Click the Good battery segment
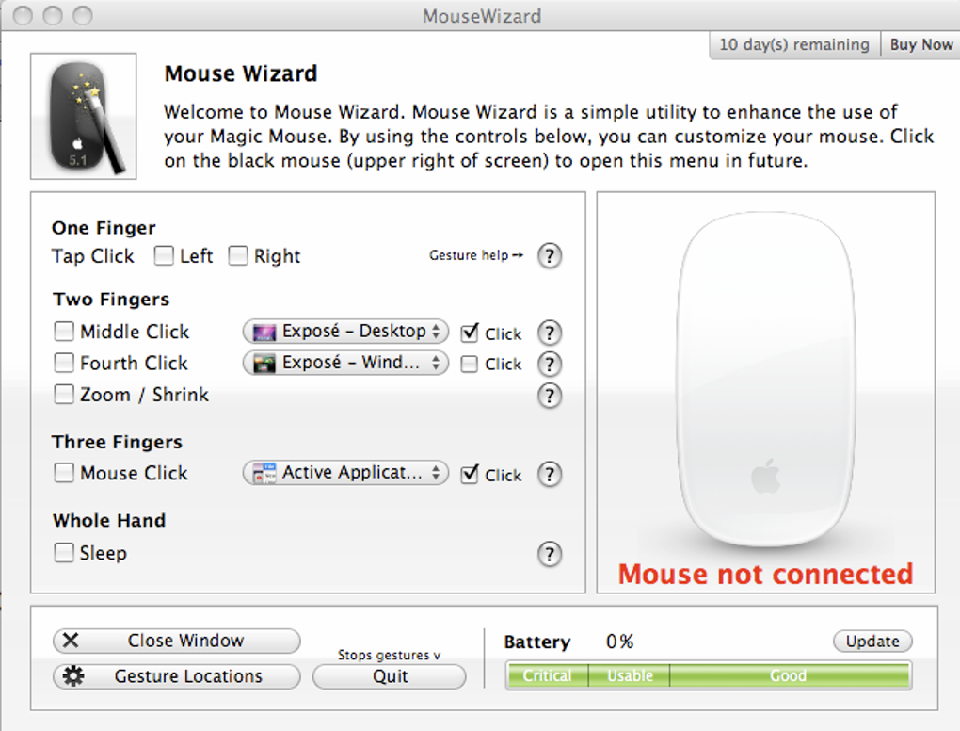 (790, 675)
